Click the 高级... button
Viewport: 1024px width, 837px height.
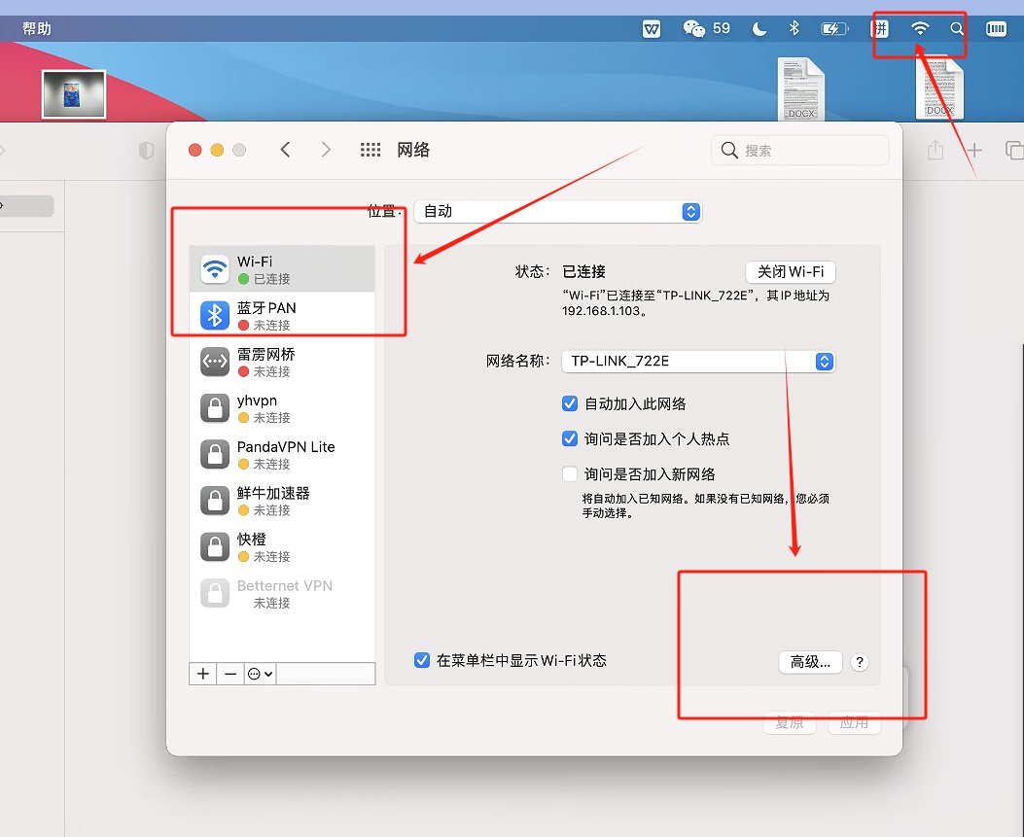pyautogui.click(x=809, y=662)
